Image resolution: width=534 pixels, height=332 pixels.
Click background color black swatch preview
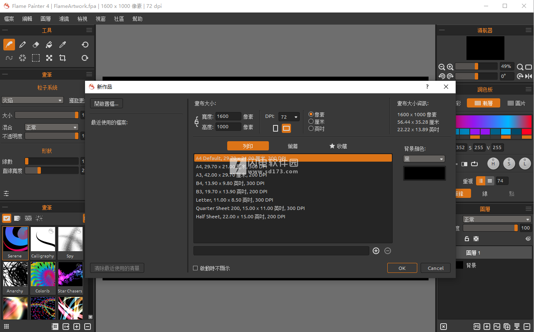point(424,173)
